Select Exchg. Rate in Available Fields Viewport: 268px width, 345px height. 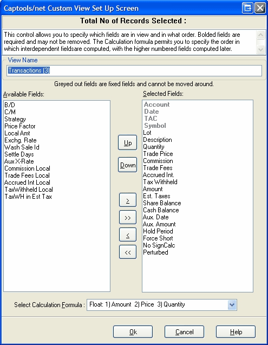pos(21,140)
